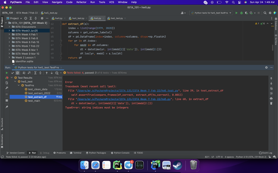Open the run configuration dropdown
Screen dimensions: 278x173
pos(211,13)
